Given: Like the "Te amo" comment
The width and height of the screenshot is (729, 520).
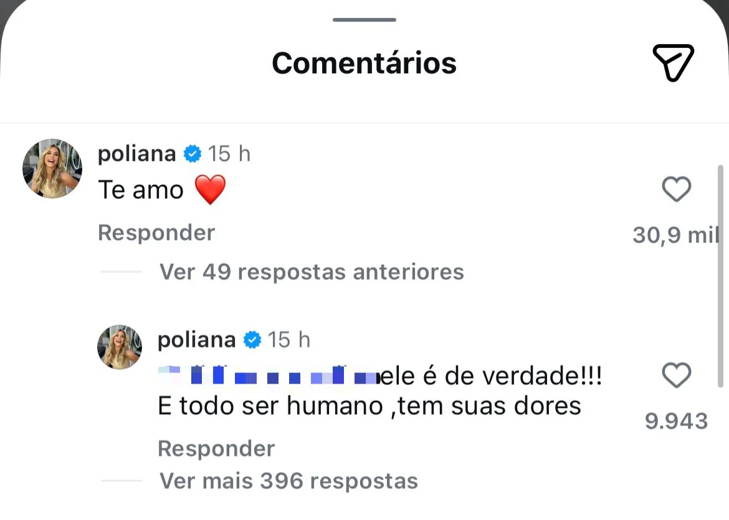Looking at the screenshot, I should pos(676,189).
